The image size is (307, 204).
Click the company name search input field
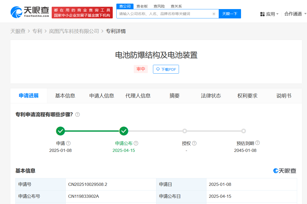[x=164, y=14]
